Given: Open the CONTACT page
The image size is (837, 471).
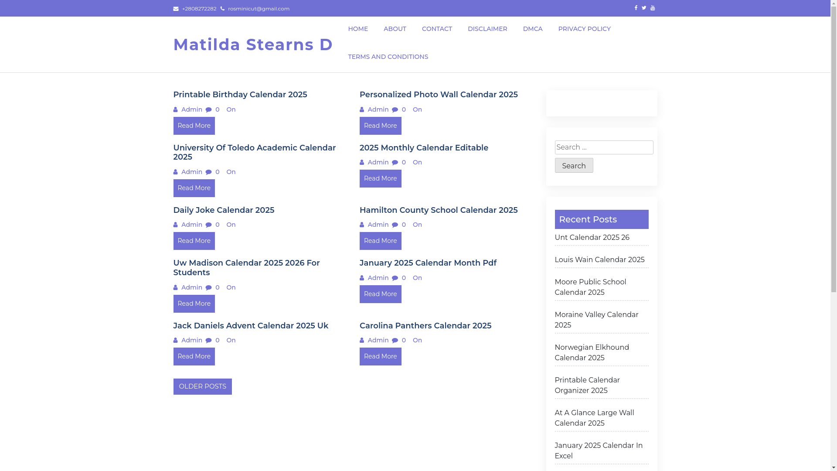Looking at the screenshot, I should pos(437,29).
